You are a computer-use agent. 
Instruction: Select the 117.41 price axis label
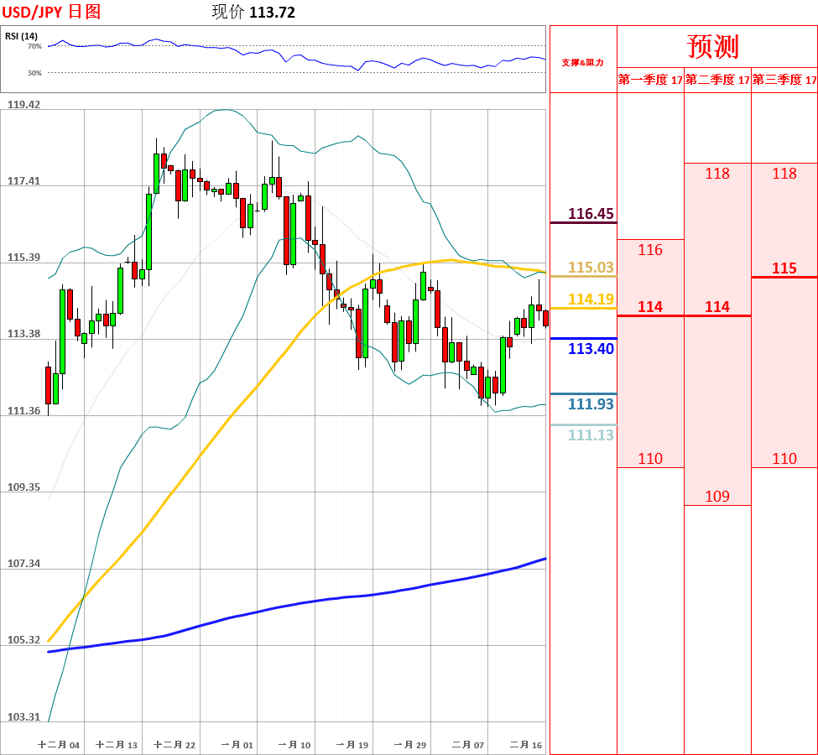23,181
